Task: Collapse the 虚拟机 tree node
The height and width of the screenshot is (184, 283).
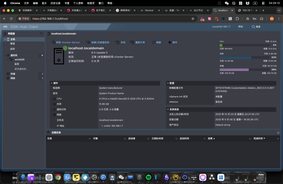Action: (5, 56)
